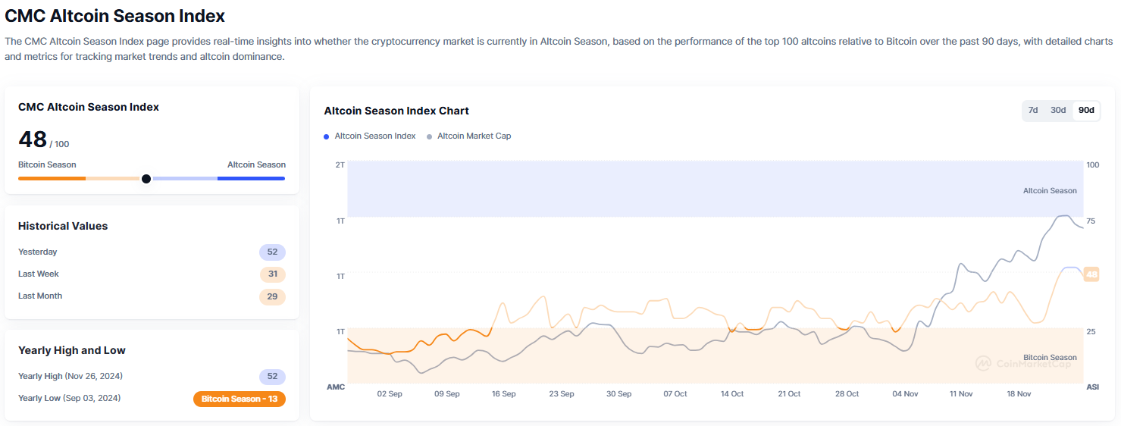Click the Yesterday value badge 52
1121x426 pixels.
[272, 252]
